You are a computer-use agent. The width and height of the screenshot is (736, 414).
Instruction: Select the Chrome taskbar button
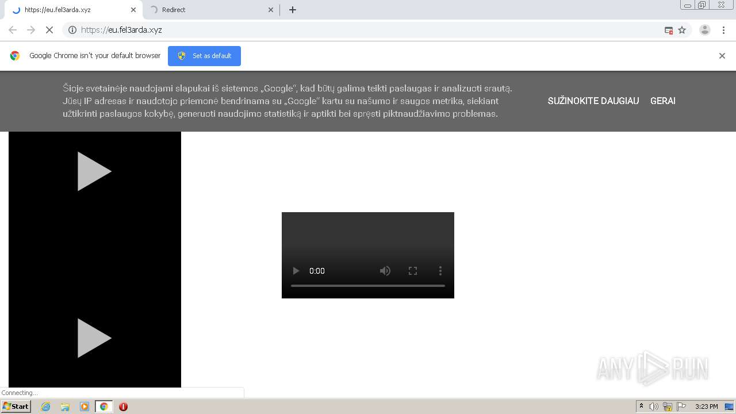coord(103,407)
